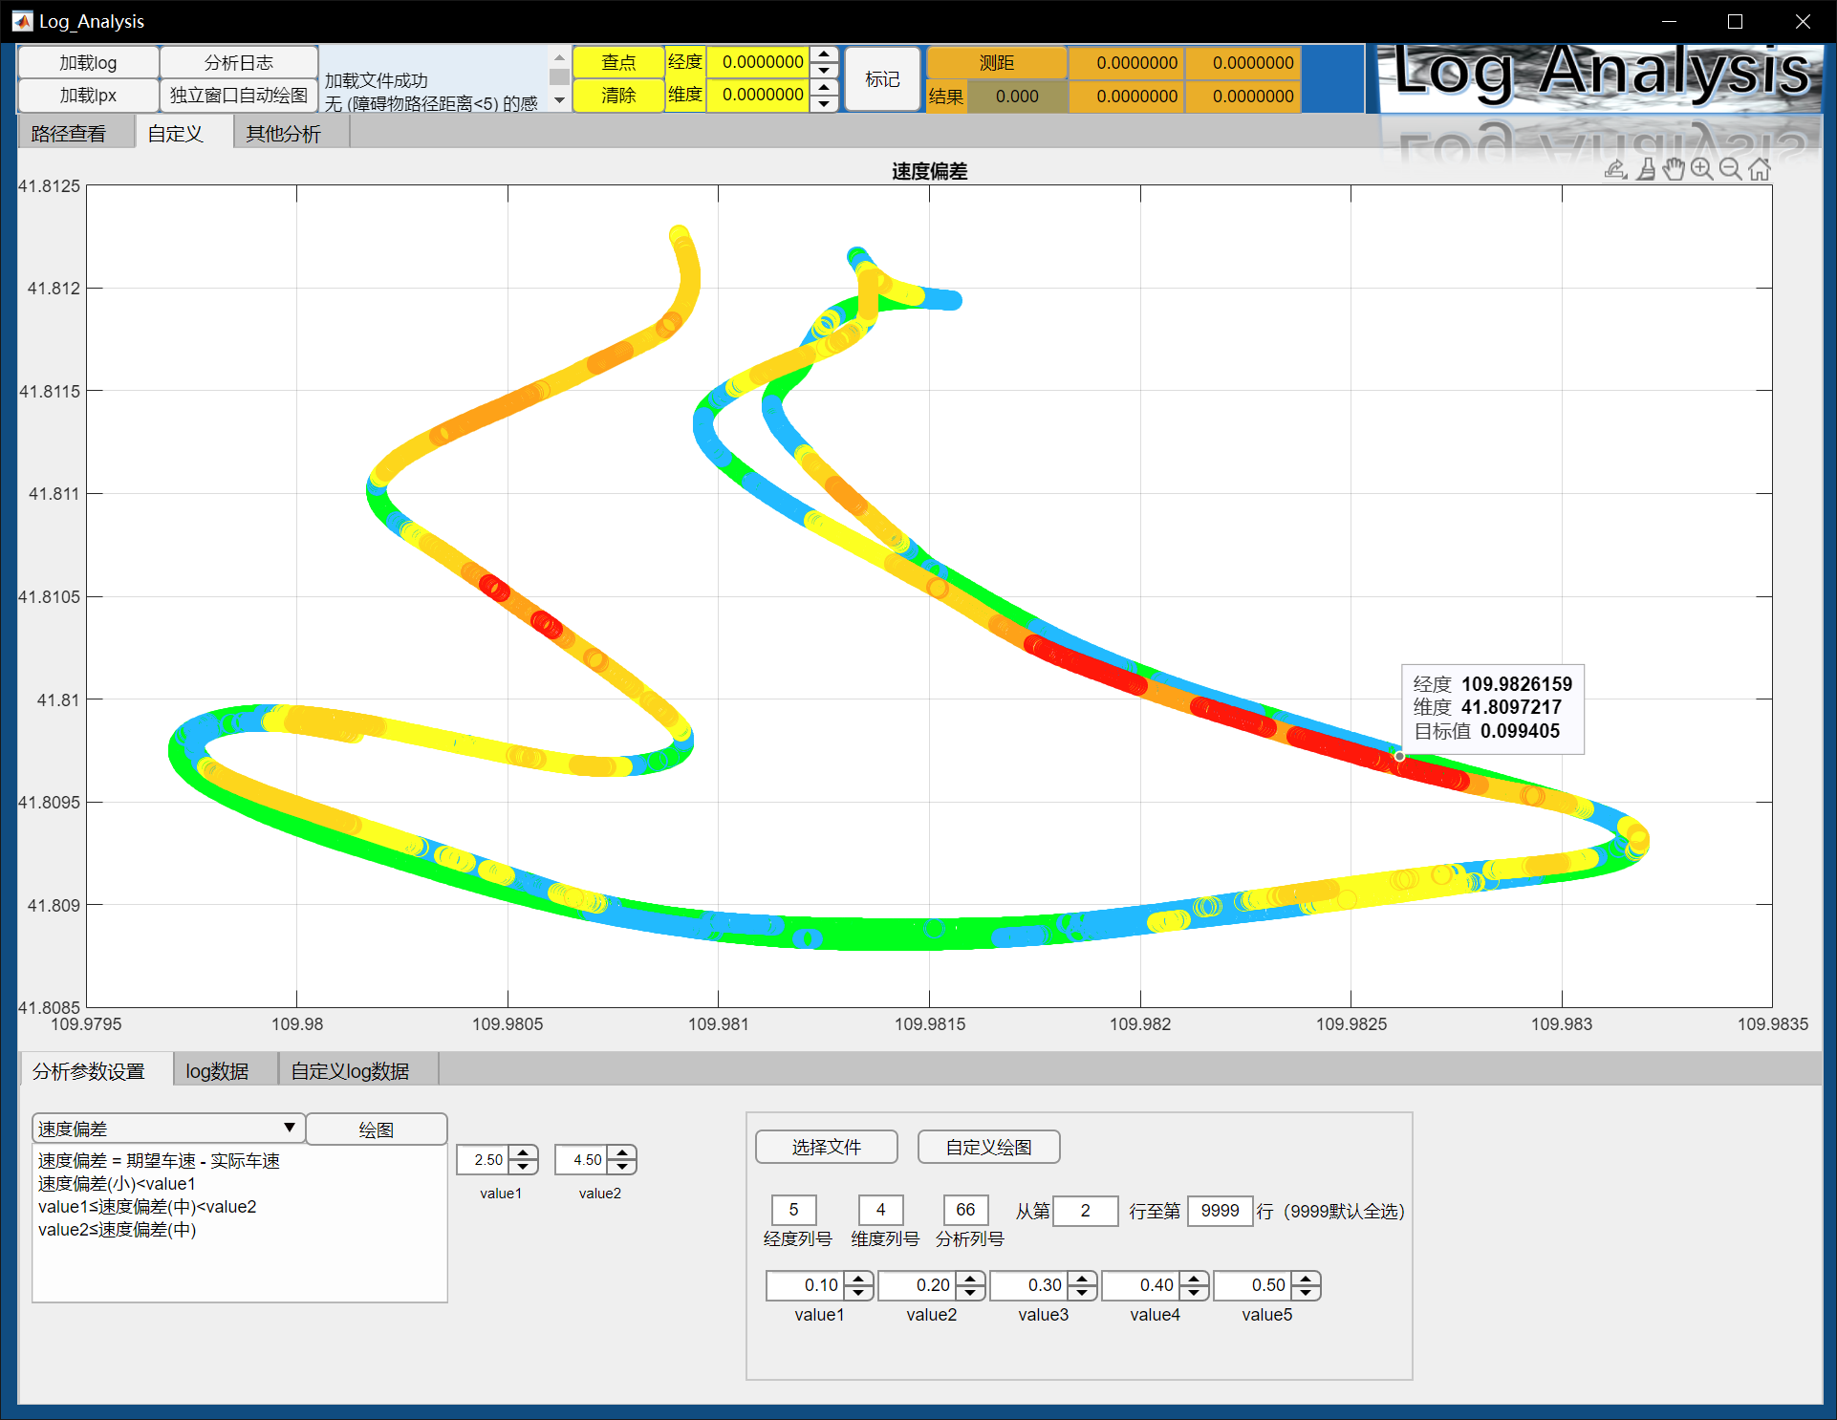Image resolution: width=1837 pixels, height=1420 pixels.
Task: Switch to the 路径查看 tab
Action: point(69,134)
